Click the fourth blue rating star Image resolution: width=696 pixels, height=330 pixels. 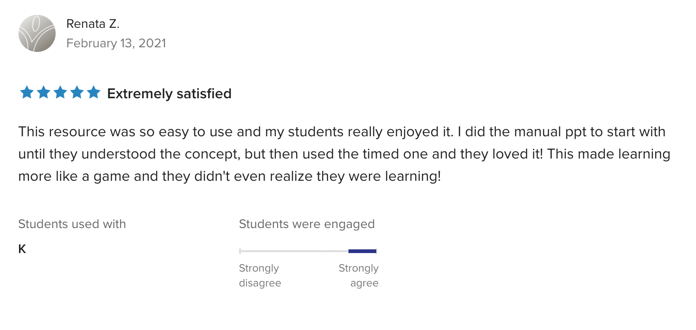[77, 93]
